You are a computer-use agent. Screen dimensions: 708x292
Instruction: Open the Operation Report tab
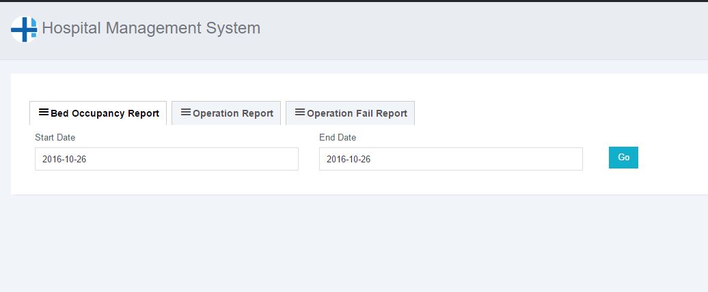click(232, 114)
